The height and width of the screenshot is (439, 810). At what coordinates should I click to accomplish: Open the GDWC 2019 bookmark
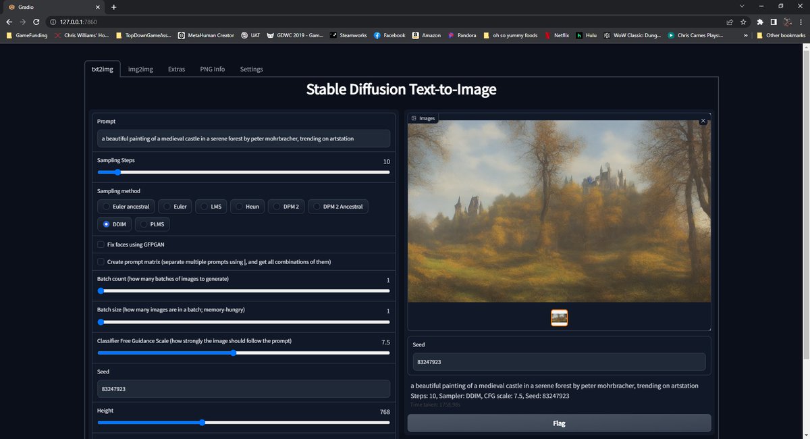point(296,35)
